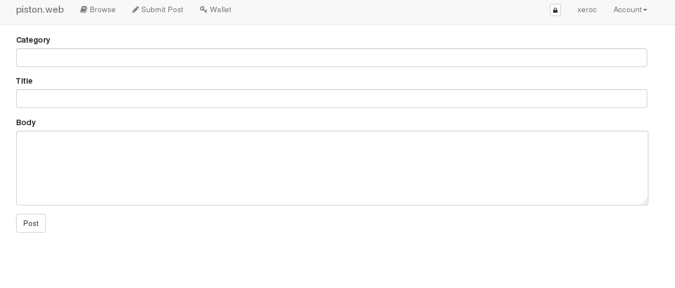The image size is (675, 288).
Task: Click the Body field label
Action: coord(26,122)
